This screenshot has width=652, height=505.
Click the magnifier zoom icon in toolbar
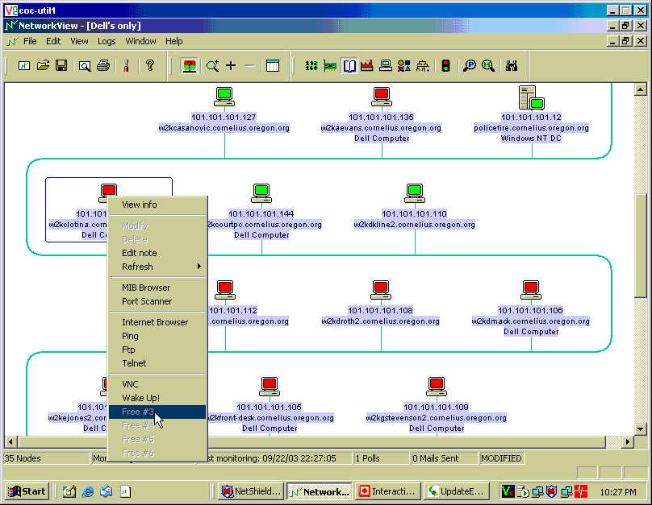coord(212,65)
